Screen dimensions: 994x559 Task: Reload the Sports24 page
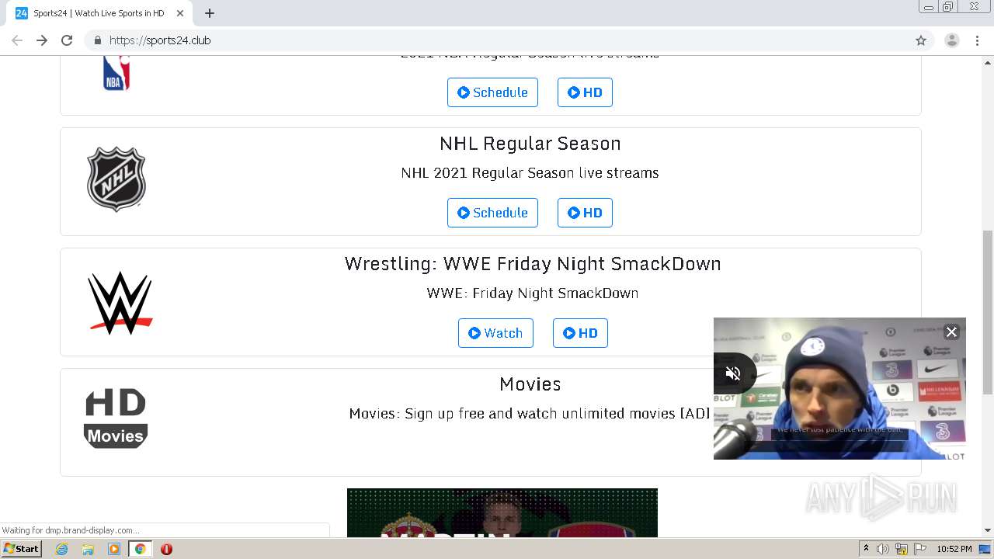coord(67,40)
